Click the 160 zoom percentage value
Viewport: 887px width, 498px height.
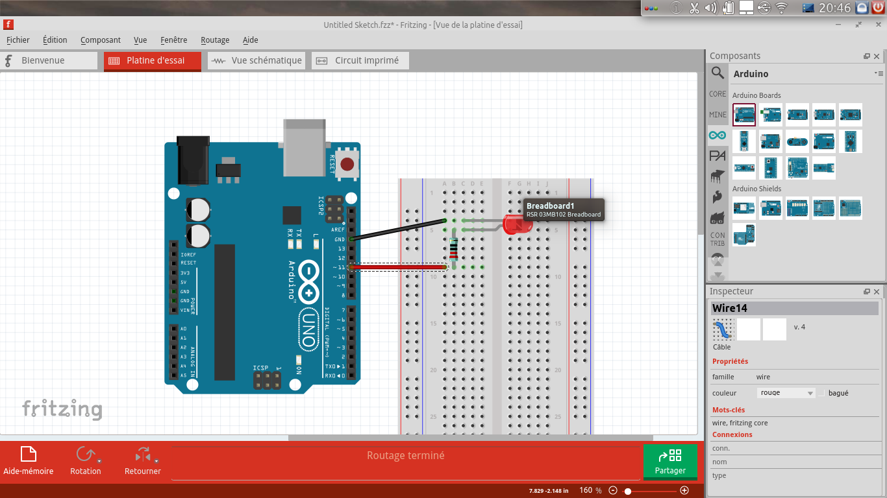[586, 490]
